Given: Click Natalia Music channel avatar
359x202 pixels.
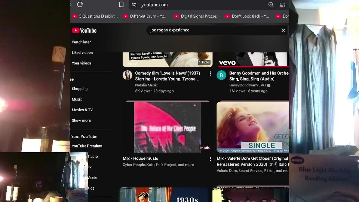Looking at the screenshot, I should point(127,75).
